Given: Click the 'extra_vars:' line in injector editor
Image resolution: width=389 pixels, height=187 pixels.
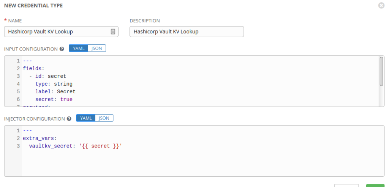Looking at the screenshot, I should click(40, 138).
